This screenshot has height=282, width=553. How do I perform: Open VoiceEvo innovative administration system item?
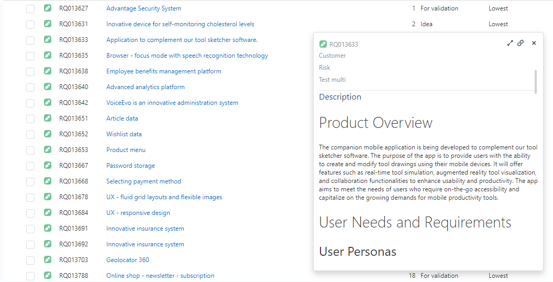[x=172, y=103]
